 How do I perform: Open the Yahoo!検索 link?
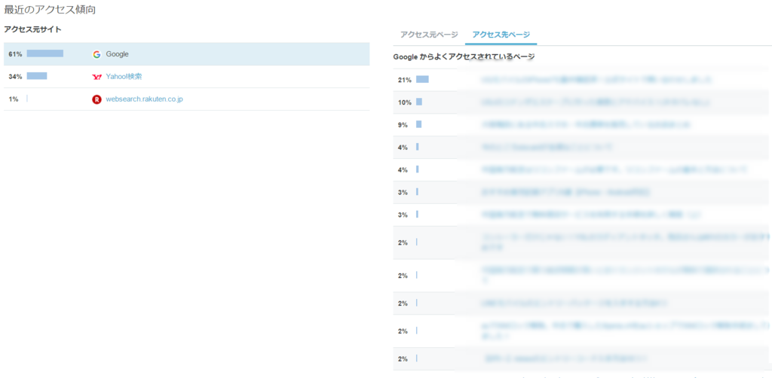coord(124,77)
